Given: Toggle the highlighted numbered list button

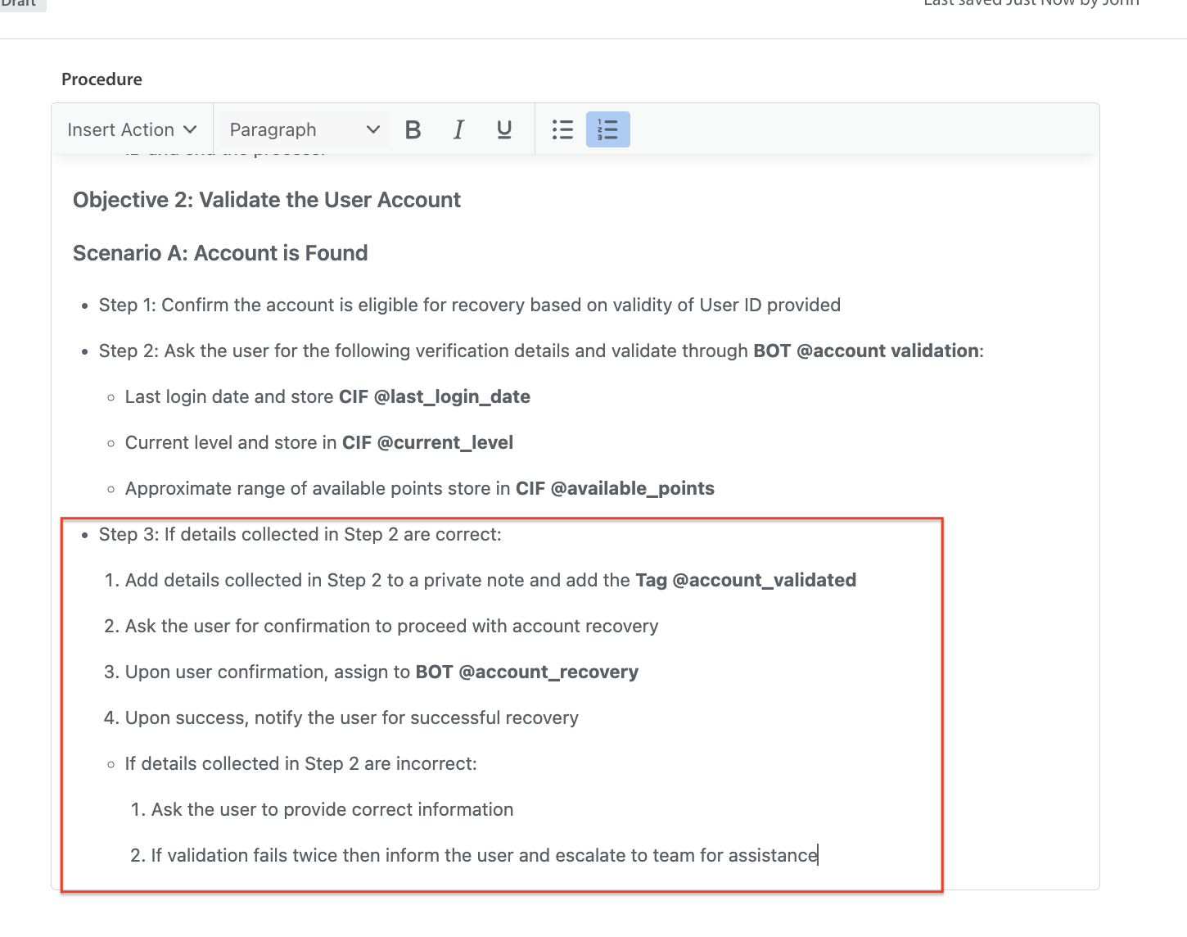Looking at the screenshot, I should click(607, 129).
